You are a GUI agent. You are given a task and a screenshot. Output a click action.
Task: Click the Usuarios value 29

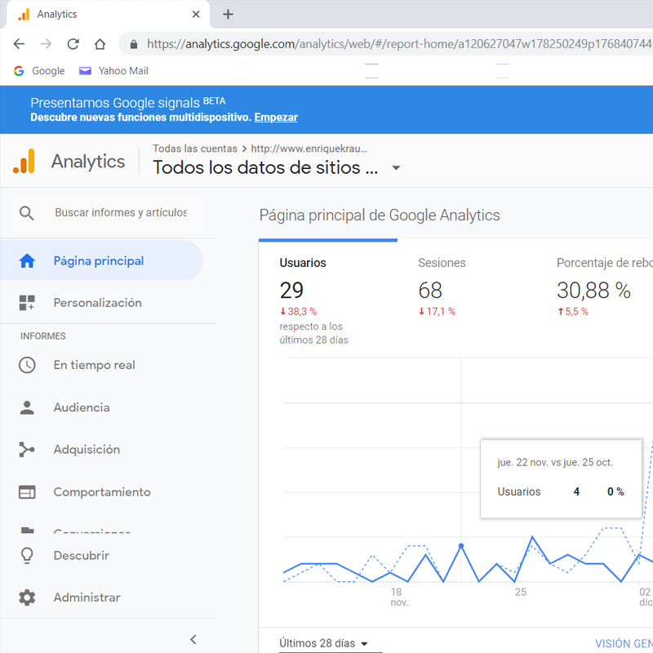291,291
